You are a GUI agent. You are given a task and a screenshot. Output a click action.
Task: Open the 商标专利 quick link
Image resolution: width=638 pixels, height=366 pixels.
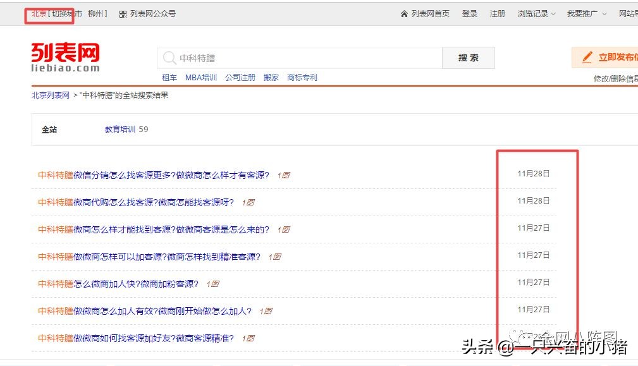coord(302,78)
